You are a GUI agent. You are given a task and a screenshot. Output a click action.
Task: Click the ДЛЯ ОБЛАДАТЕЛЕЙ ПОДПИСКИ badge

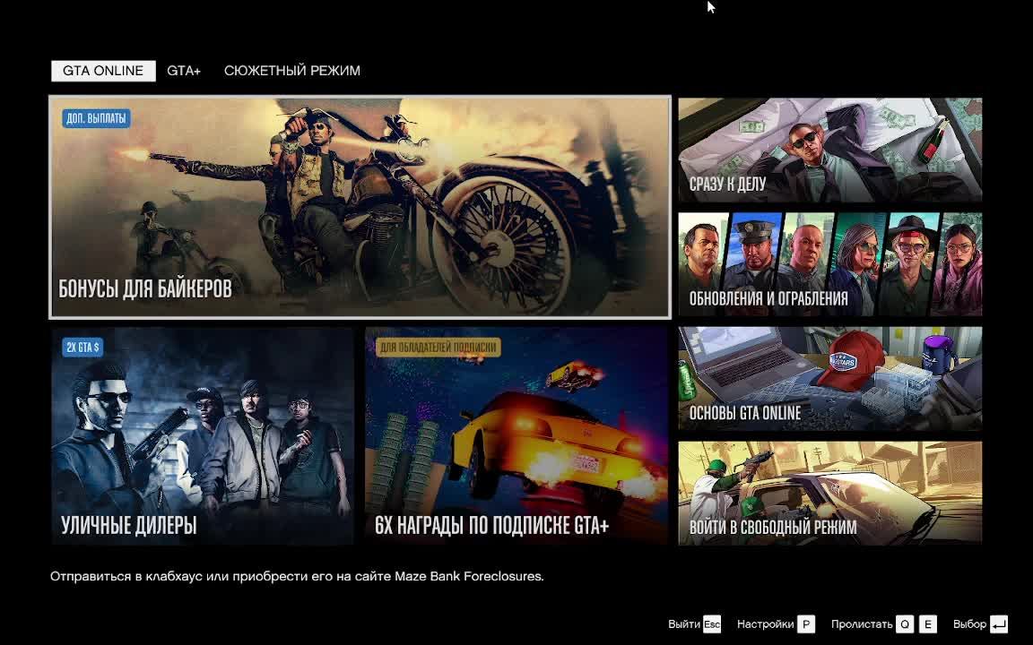pyautogui.click(x=438, y=348)
